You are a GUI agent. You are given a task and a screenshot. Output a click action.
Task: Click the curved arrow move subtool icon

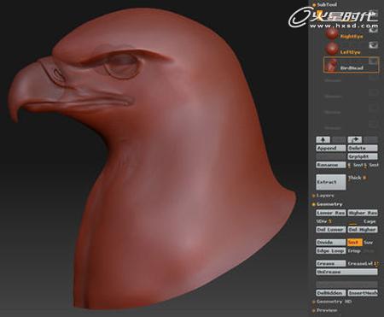click(x=355, y=139)
